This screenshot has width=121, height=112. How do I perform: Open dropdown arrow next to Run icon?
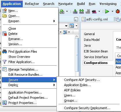coord(112,12)
